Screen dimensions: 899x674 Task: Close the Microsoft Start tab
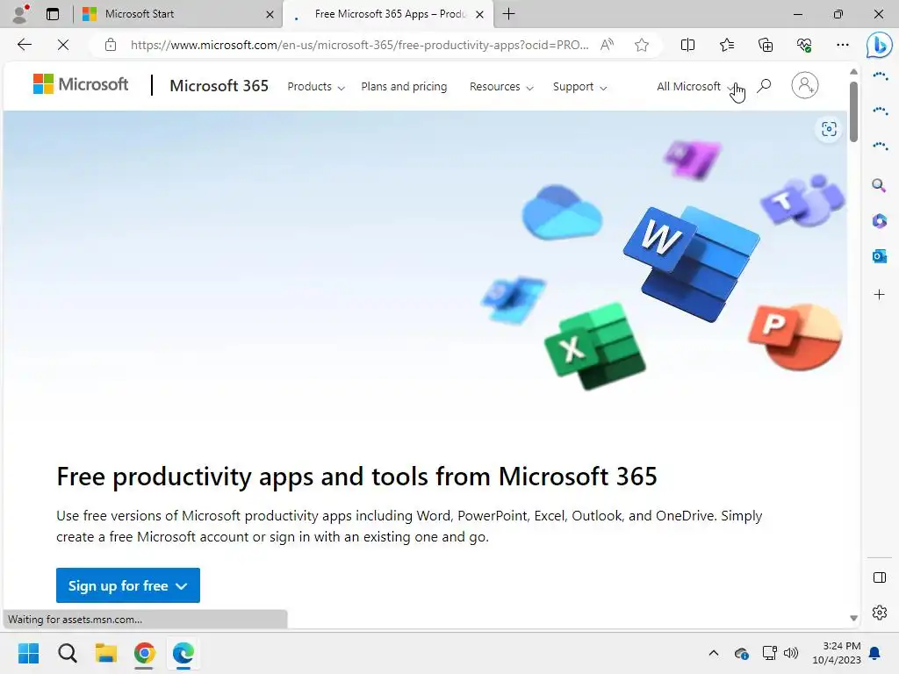tap(270, 14)
